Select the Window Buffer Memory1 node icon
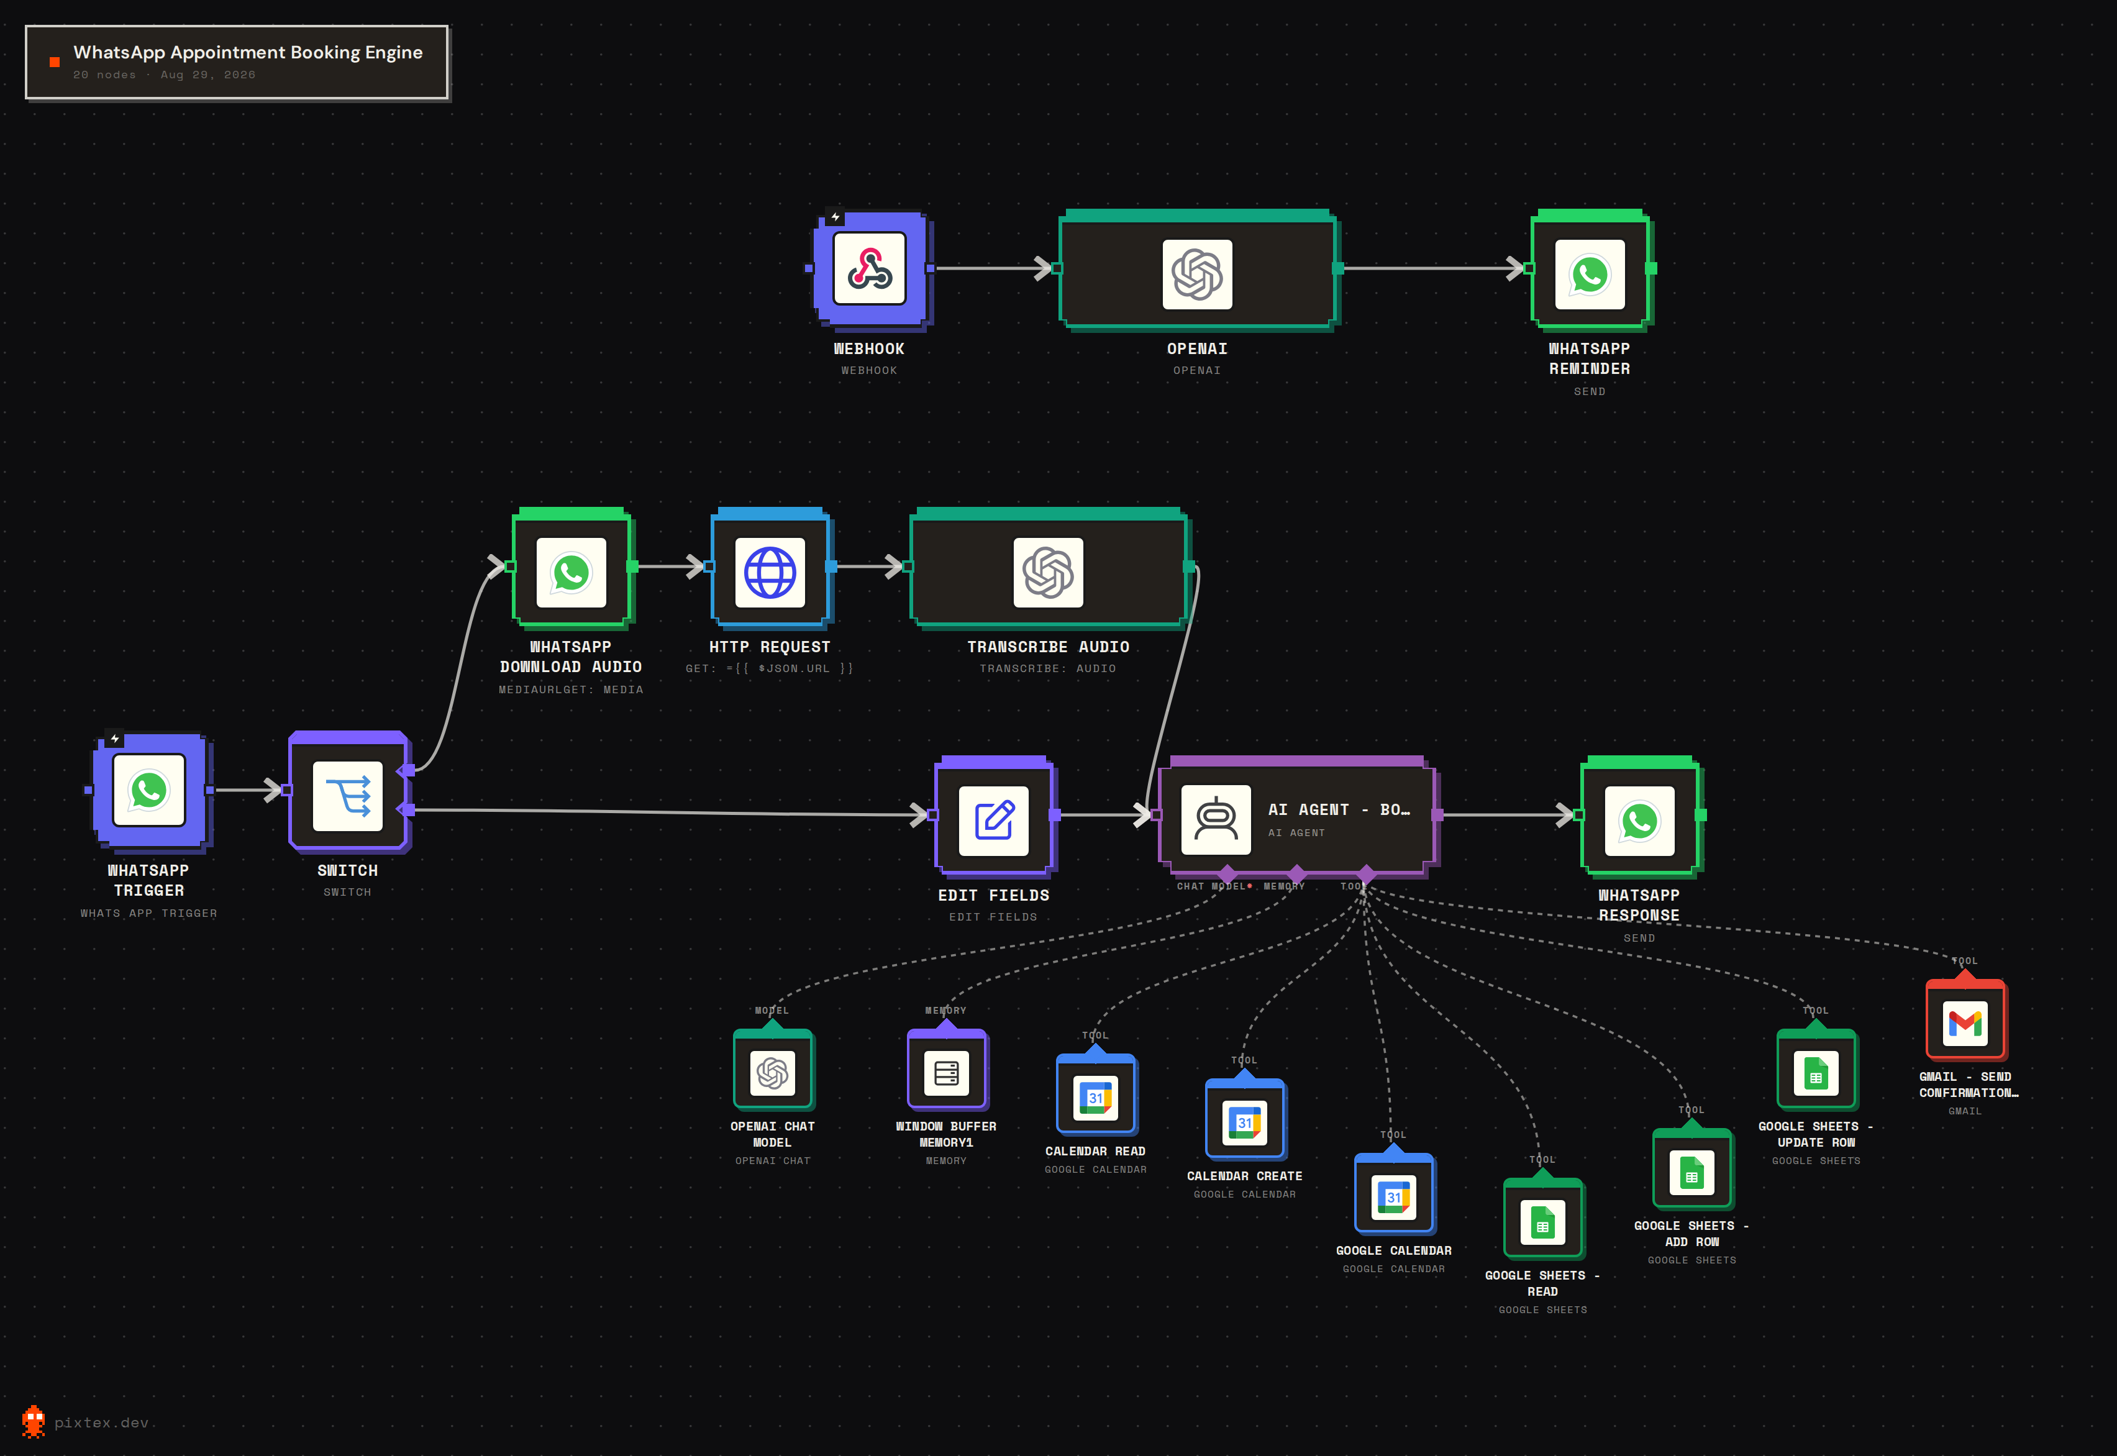2117x1456 pixels. [946, 1072]
